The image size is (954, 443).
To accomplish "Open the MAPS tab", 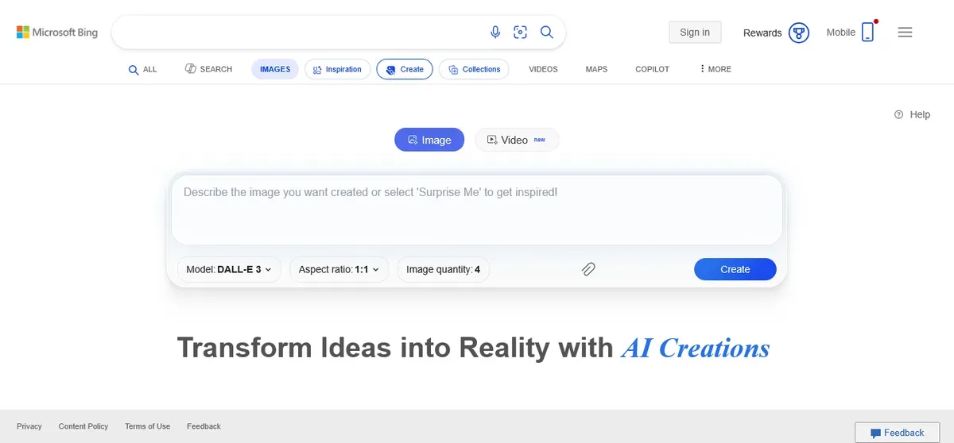I will [596, 69].
